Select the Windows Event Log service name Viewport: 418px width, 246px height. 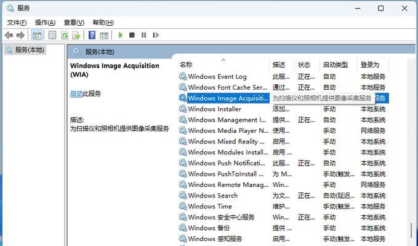(x=217, y=77)
